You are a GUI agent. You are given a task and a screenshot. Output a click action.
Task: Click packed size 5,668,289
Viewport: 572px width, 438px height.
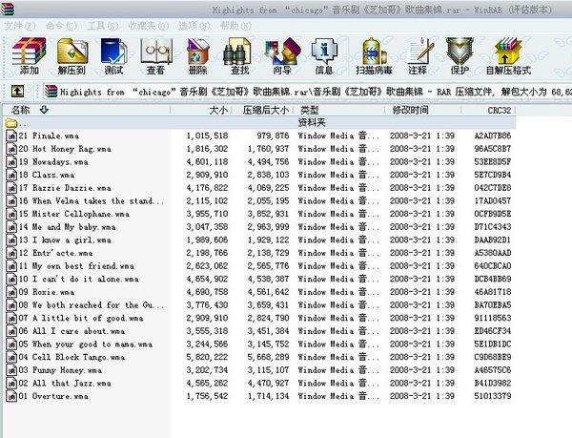click(268, 357)
